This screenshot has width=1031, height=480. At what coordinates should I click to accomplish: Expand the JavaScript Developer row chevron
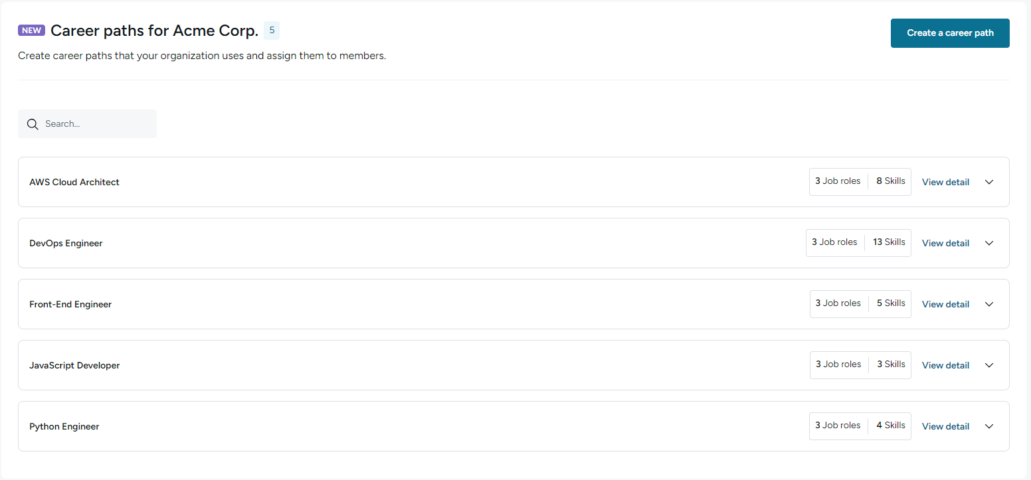pyautogui.click(x=989, y=365)
